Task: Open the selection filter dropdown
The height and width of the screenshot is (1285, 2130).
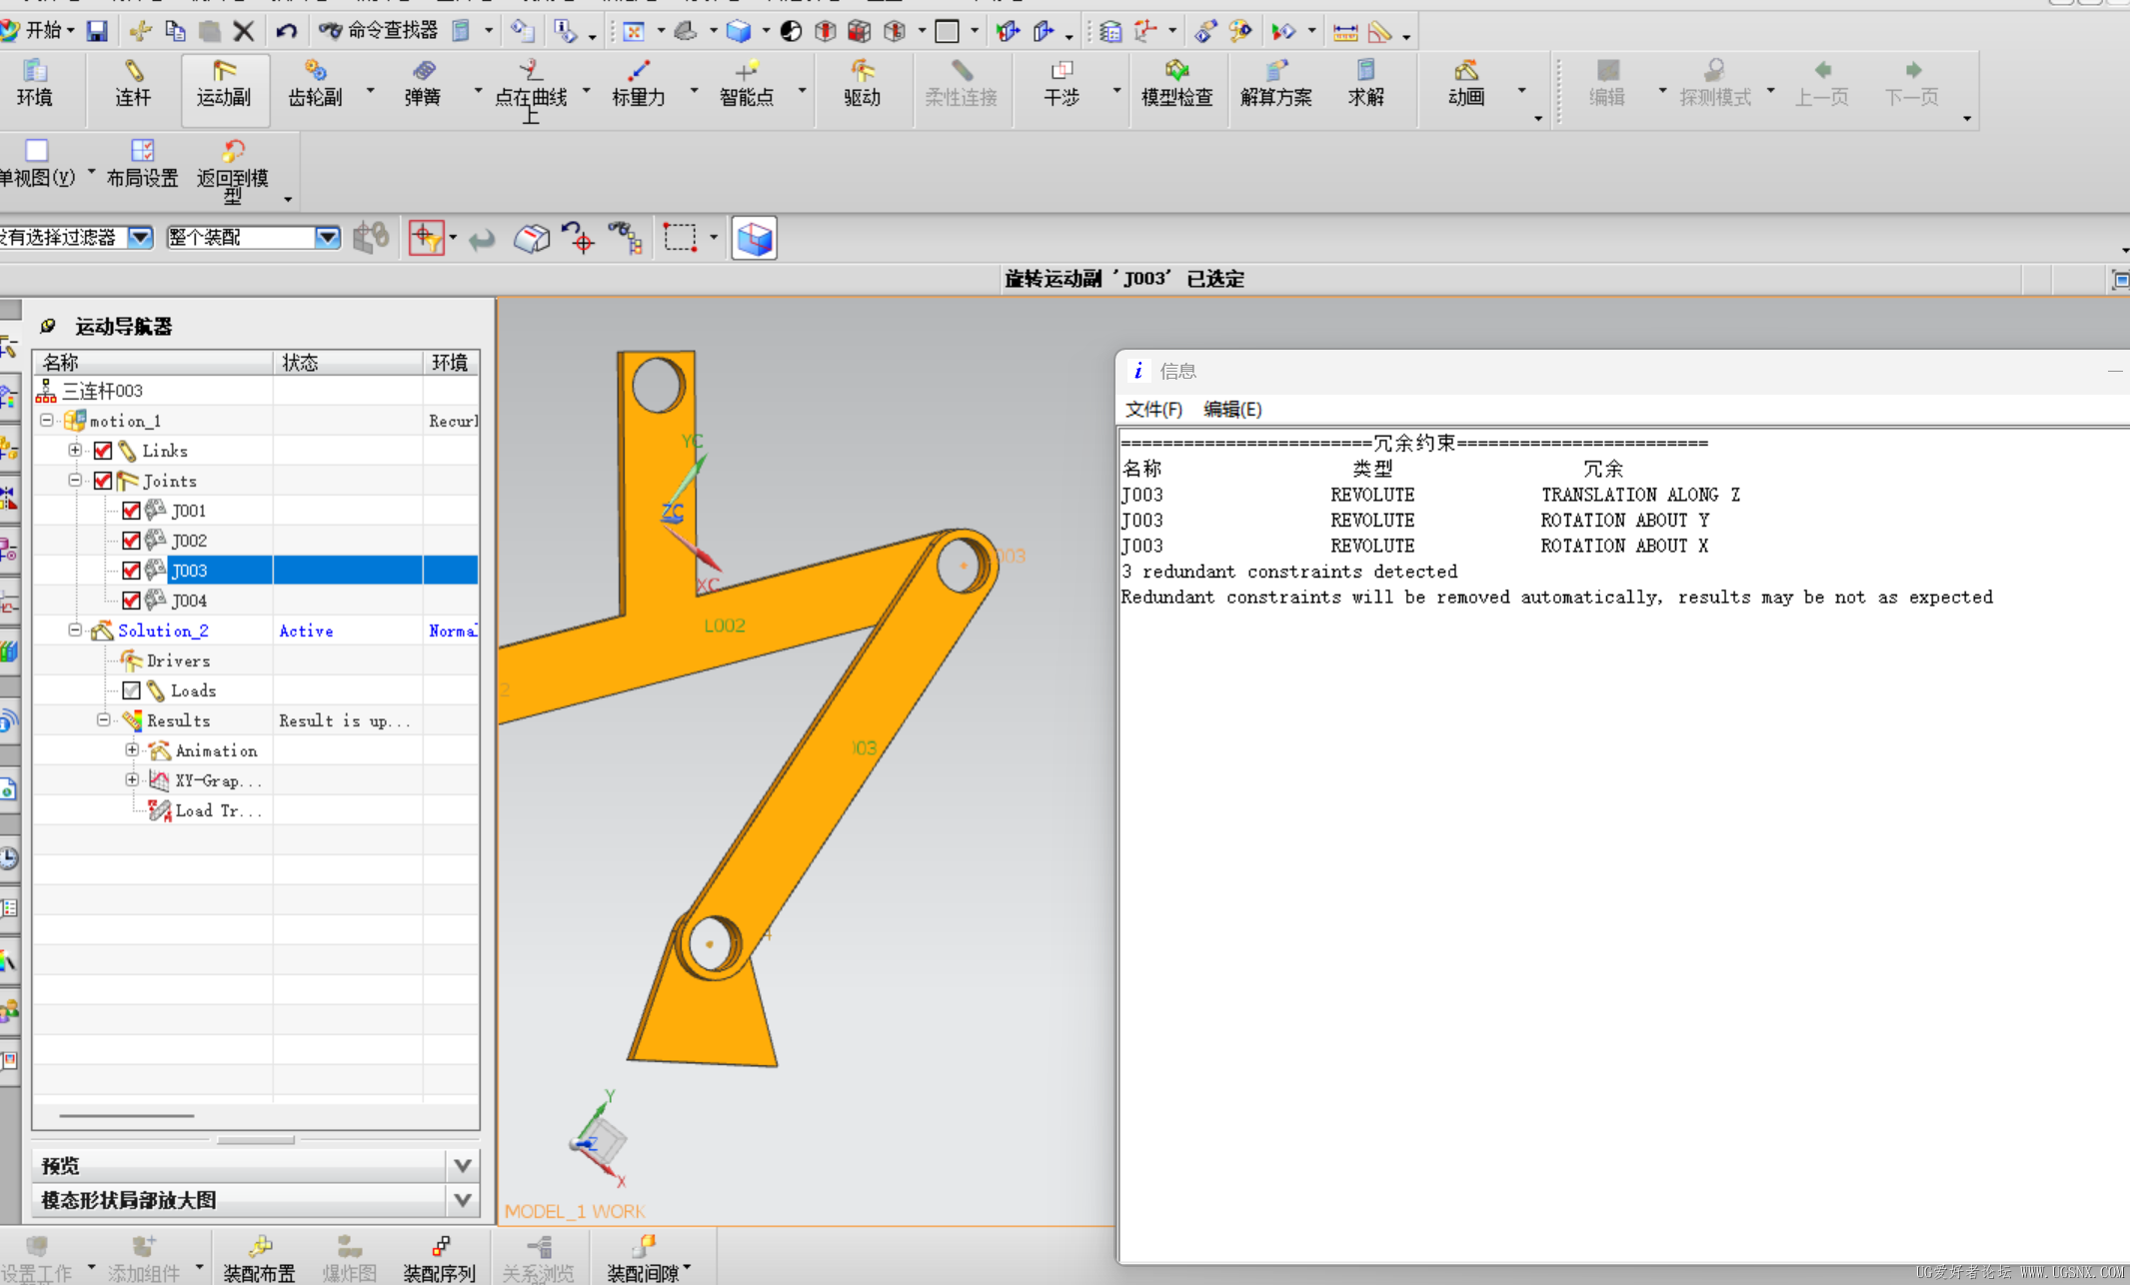Action: [x=140, y=238]
